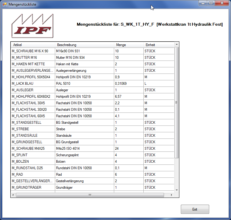Click the vertical scrollbar up arrow

177,45
